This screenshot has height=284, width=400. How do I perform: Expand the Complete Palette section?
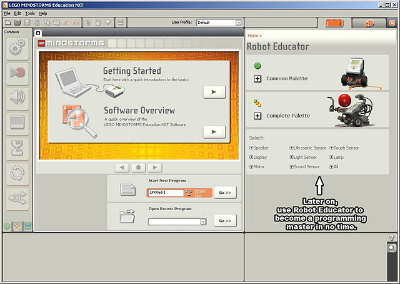pyautogui.click(x=257, y=116)
